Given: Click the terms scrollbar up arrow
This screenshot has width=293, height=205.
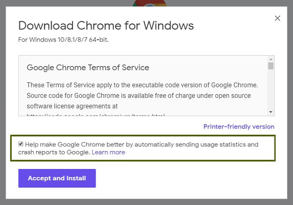Looking at the screenshot, I should [271, 59].
